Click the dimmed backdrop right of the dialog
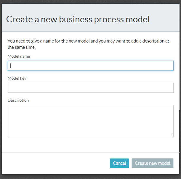The height and width of the screenshot is (179, 181). point(180,89)
